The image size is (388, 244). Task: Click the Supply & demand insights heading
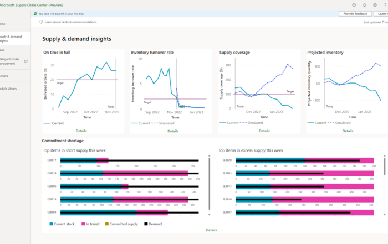(x=76, y=39)
